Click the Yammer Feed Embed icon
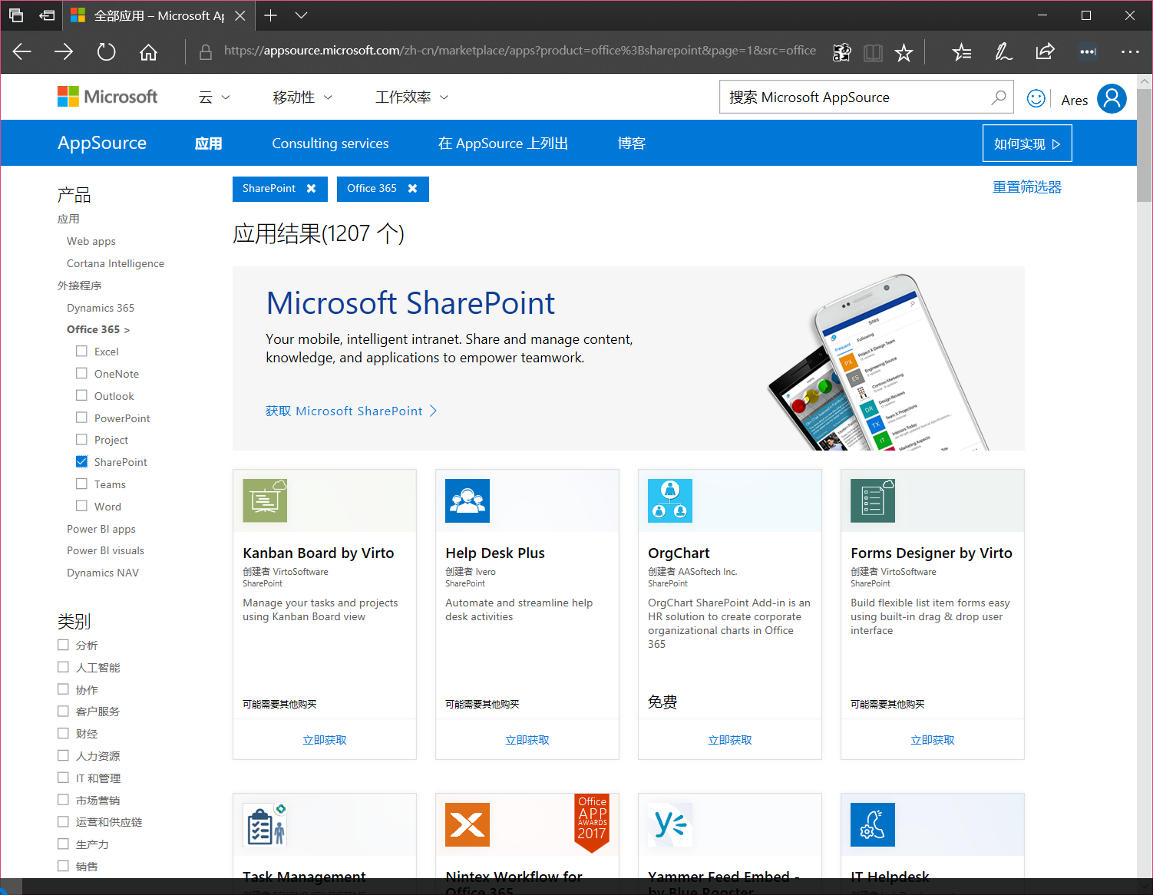This screenshot has width=1153, height=895. click(669, 824)
